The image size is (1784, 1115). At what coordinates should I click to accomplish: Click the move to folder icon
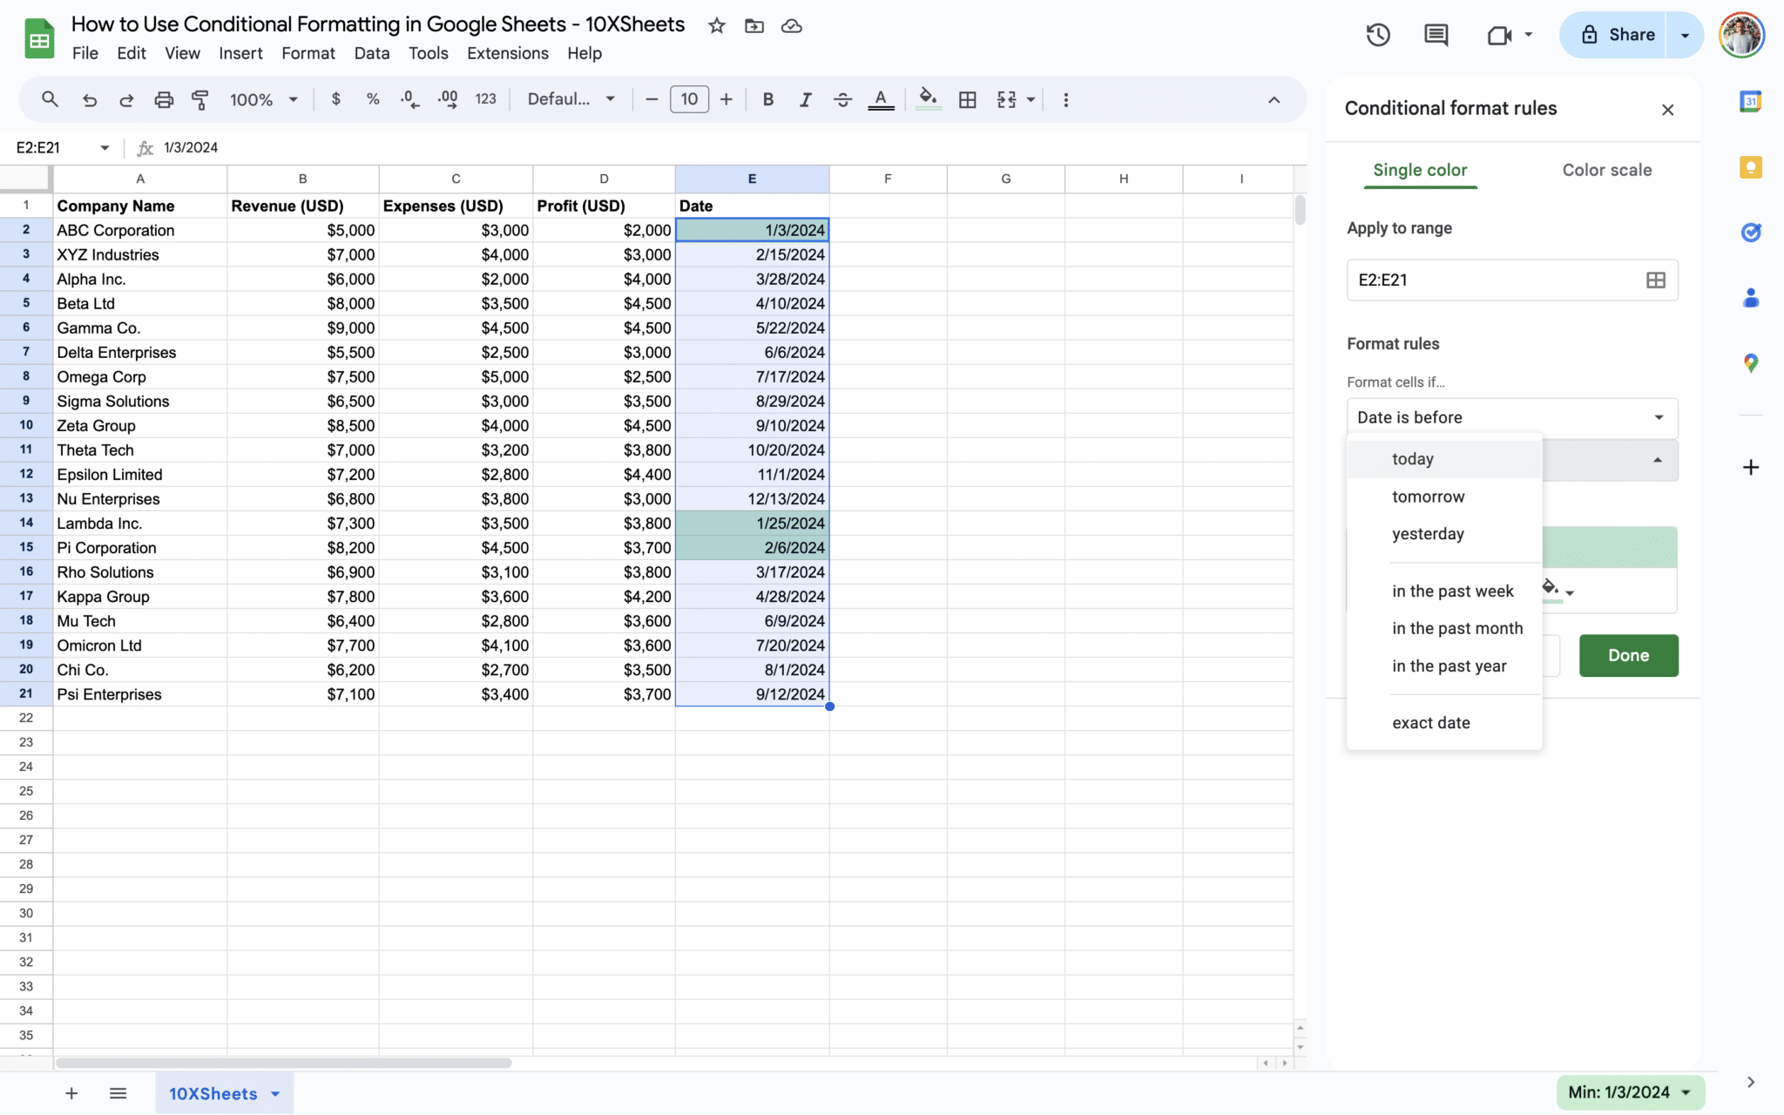pyautogui.click(x=754, y=25)
